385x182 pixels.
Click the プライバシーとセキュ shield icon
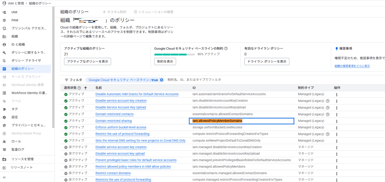click(x=4, y=125)
